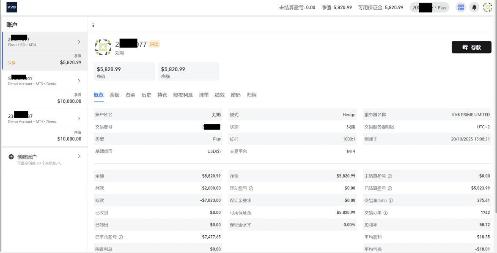Switch to the 归档 tab
The width and height of the screenshot is (497, 253).
(251, 95)
